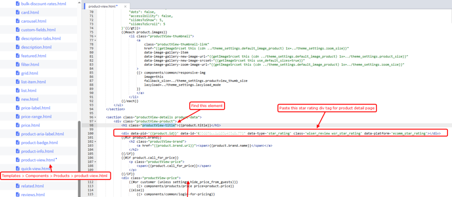Click the file icon beside card.html
The image size is (452, 197).
[17, 12]
